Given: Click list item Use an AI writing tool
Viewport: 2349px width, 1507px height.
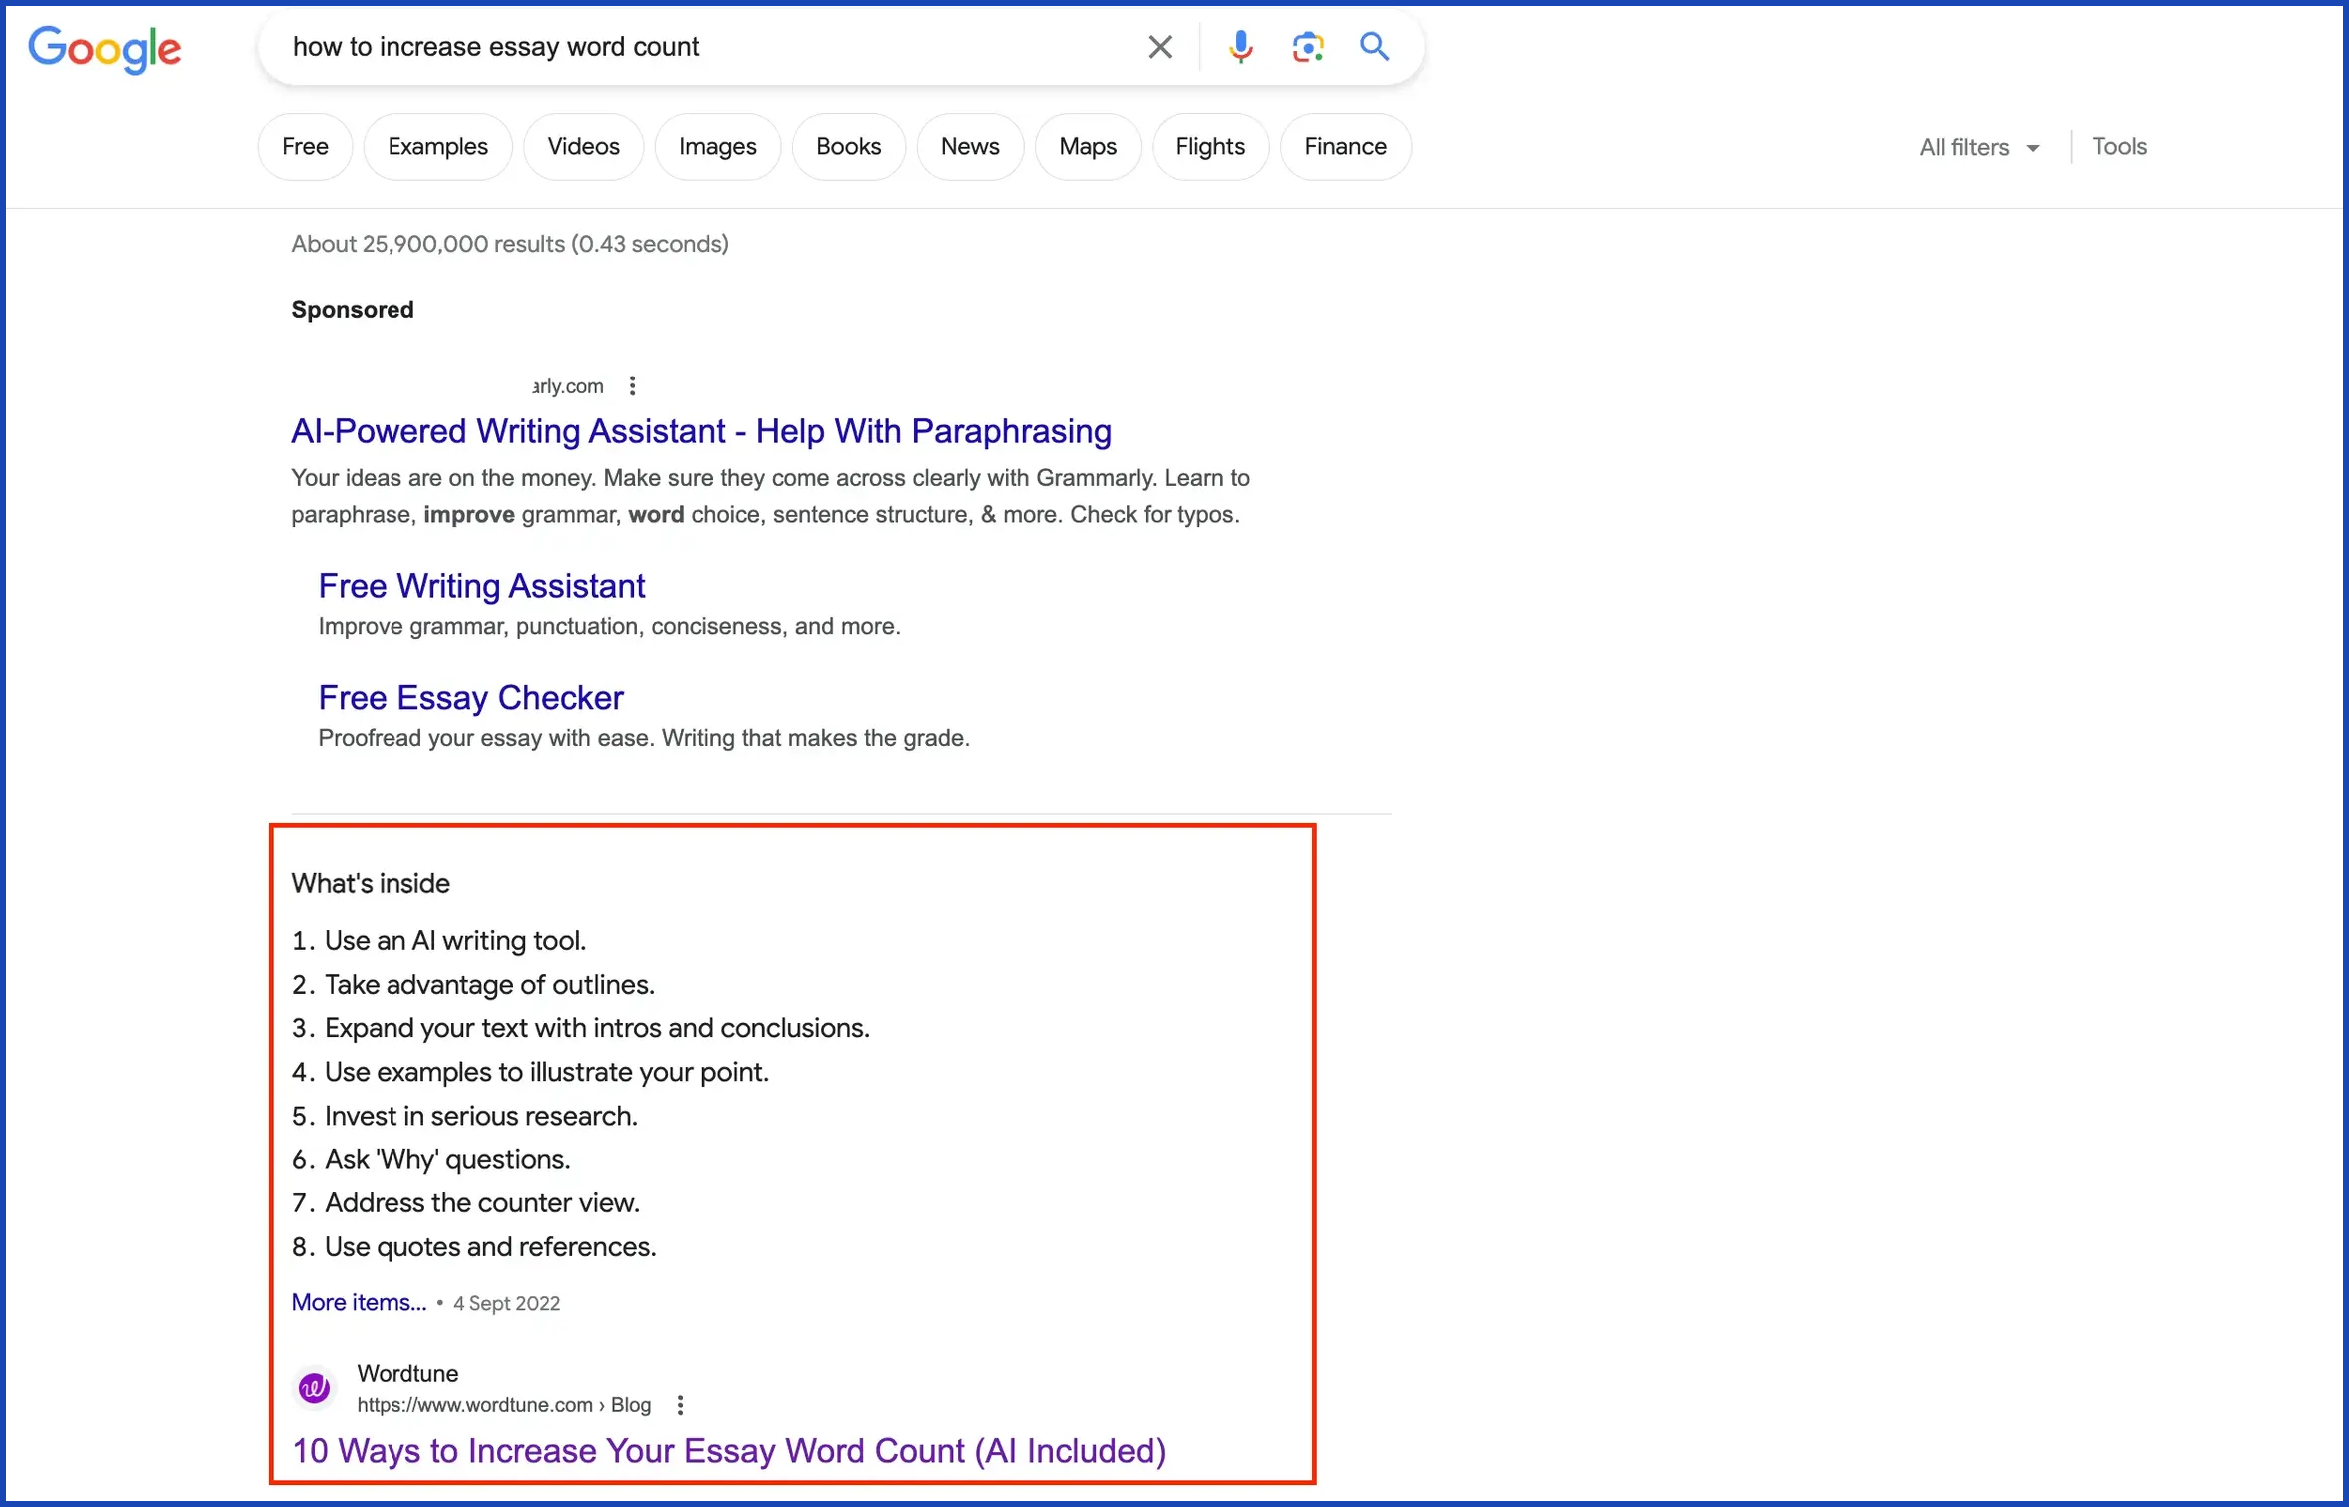Looking at the screenshot, I should pyautogui.click(x=454, y=941).
